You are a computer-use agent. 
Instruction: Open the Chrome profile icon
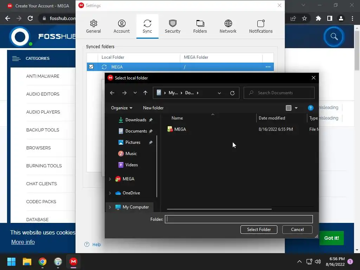pos(341,18)
